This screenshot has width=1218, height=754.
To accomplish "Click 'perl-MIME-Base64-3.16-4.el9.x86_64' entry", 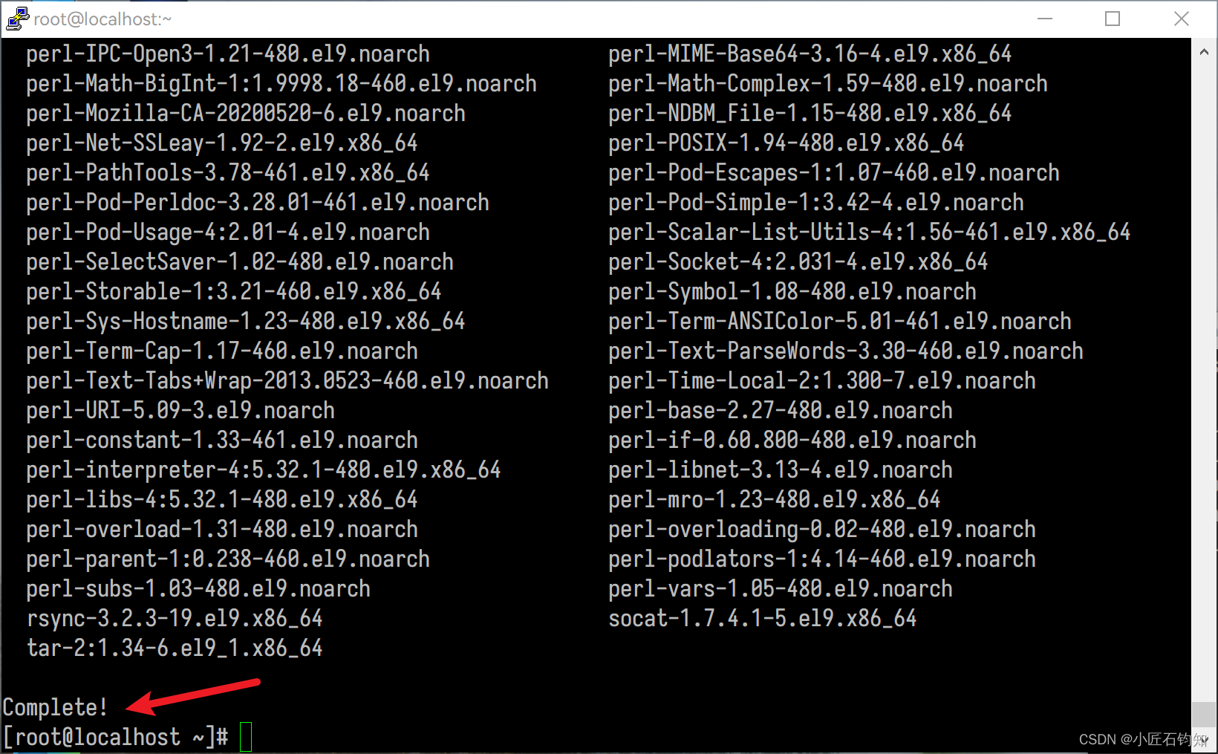I will click(x=810, y=54).
